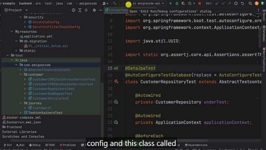
Task: Commit changes with Git checkmark
Action: pyautogui.click(x=223, y=3)
